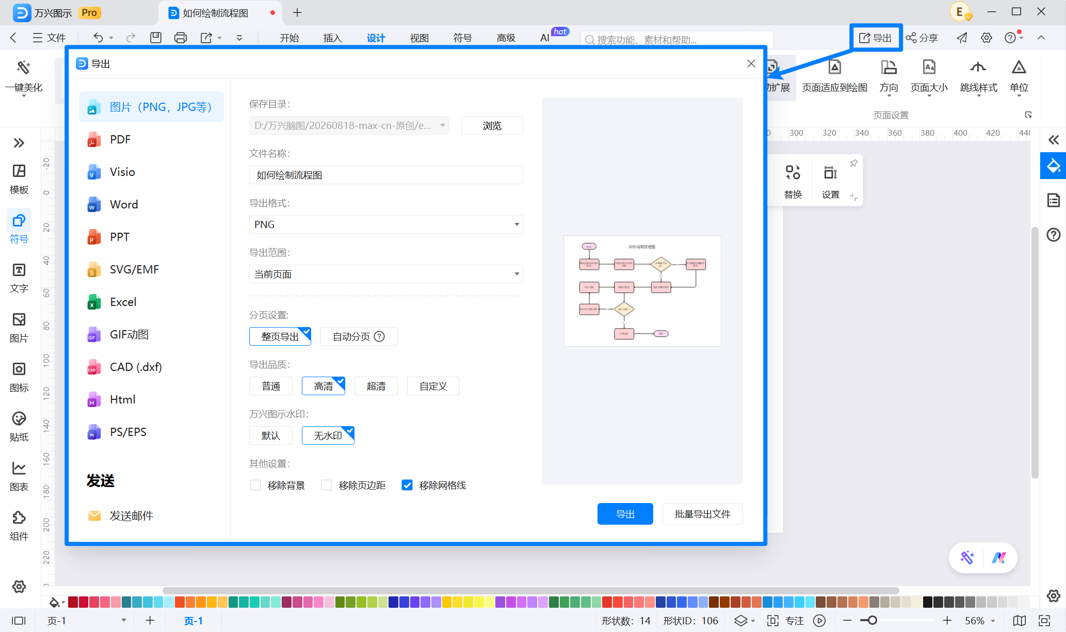Switch to the Symbol (符号) ribbon tab
Screen dimensions: 1066x632
pos(462,38)
